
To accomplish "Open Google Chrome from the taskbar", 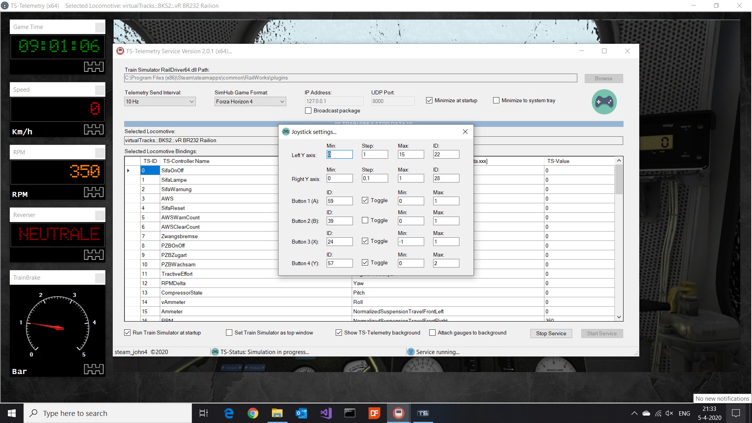I will point(253,413).
